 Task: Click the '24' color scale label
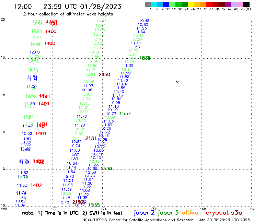[193, 9]
